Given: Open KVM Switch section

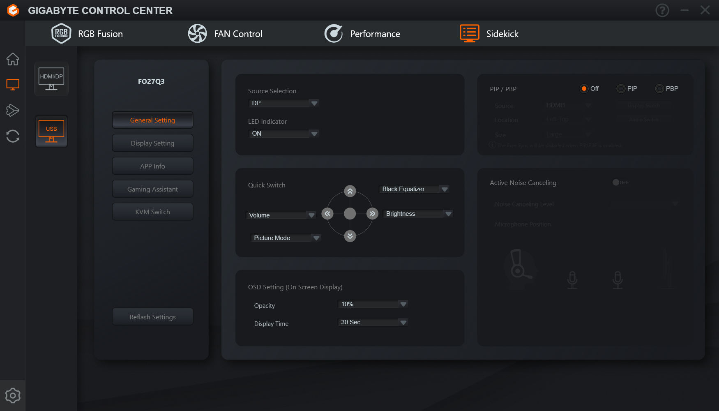Looking at the screenshot, I should click(152, 212).
